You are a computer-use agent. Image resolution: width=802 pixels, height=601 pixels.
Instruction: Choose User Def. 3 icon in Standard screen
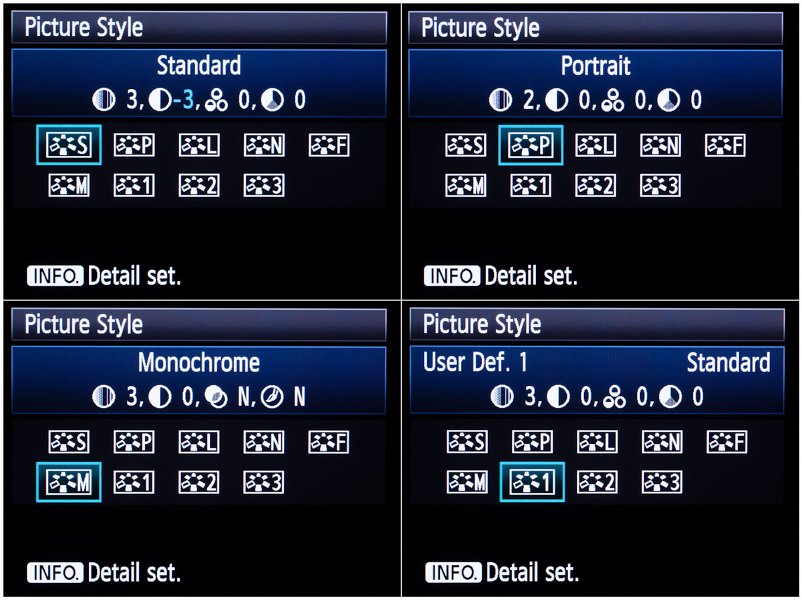coord(264,185)
